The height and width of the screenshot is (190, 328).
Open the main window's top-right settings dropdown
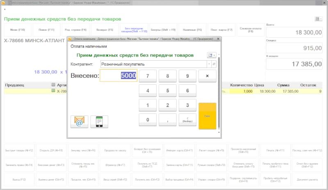tap(319, 19)
